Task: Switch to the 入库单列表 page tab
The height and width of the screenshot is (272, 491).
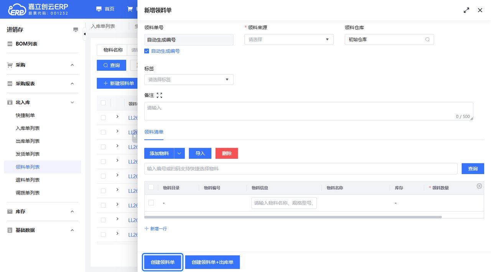Action: pos(103,26)
